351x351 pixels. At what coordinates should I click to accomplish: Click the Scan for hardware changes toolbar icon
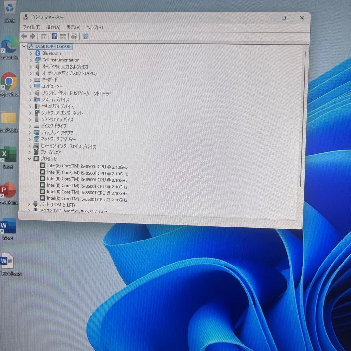tap(74, 36)
